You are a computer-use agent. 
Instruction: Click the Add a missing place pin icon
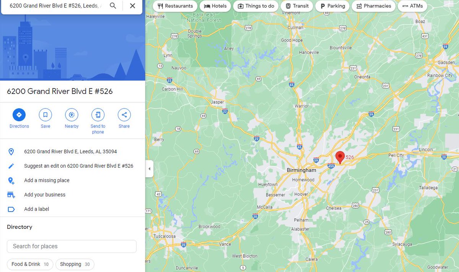click(x=11, y=180)
